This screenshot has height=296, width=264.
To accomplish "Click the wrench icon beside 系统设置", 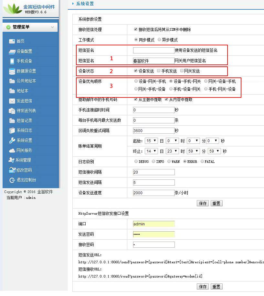I will coord(12,140).
